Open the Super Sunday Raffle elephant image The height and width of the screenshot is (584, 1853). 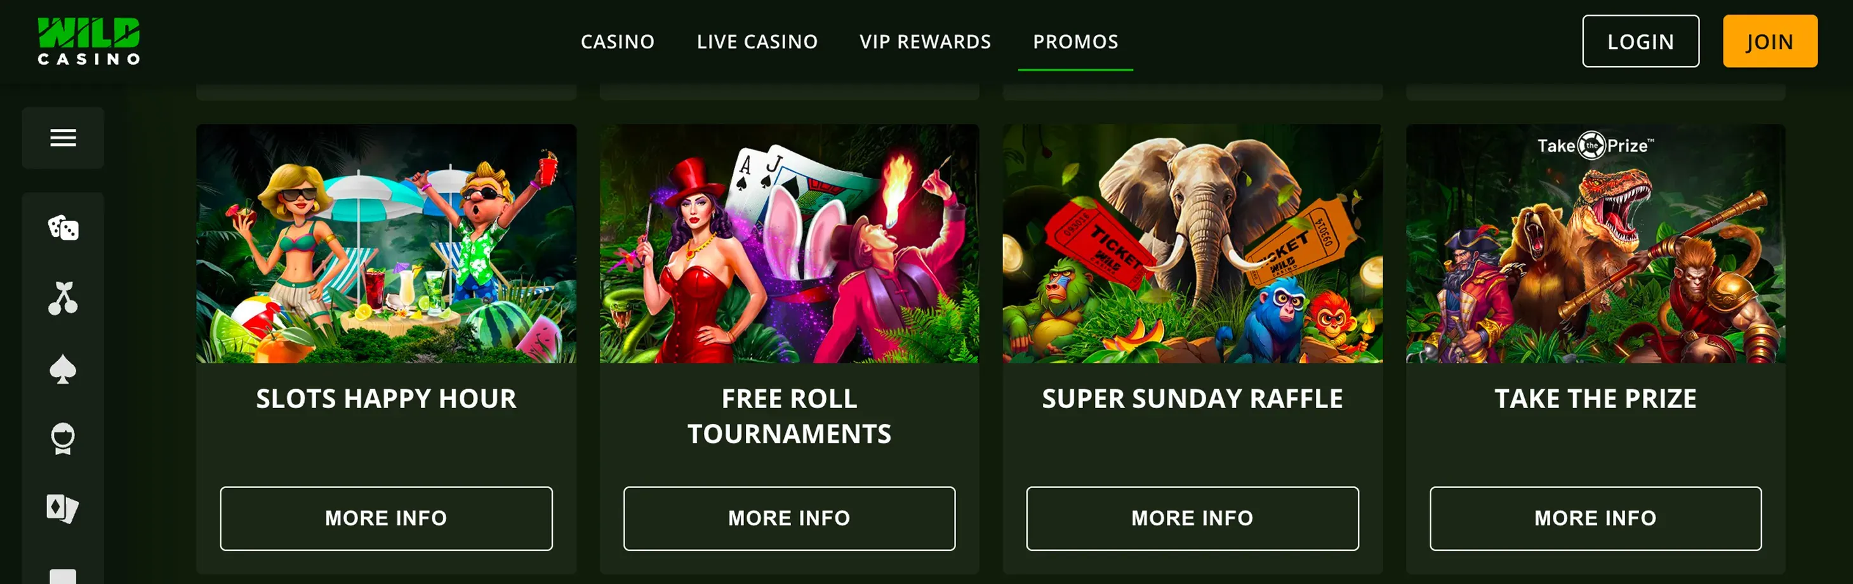(x=1192, y=244)
